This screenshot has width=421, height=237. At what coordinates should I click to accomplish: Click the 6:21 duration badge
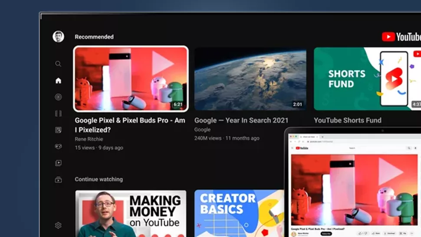coord(178,105)
